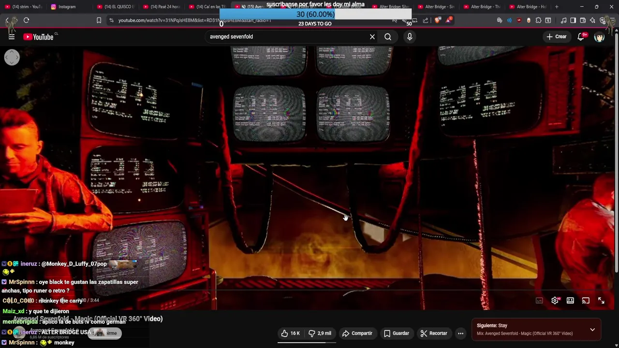Go to the YouTube home logo

(39, 37)
